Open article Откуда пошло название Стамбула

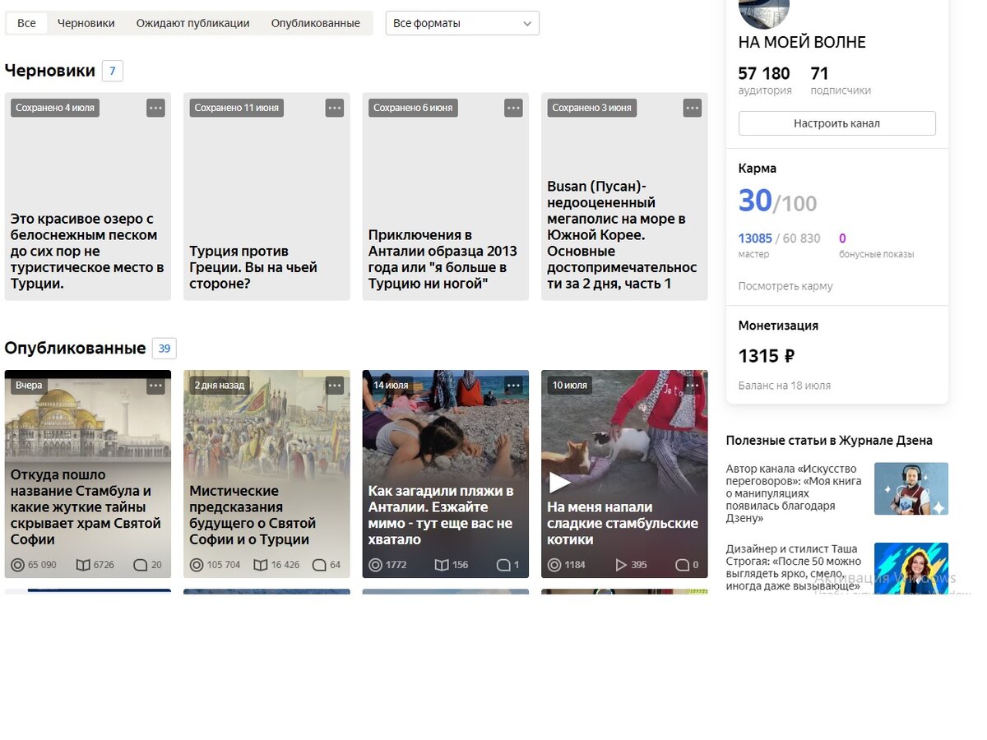[86, 506]
